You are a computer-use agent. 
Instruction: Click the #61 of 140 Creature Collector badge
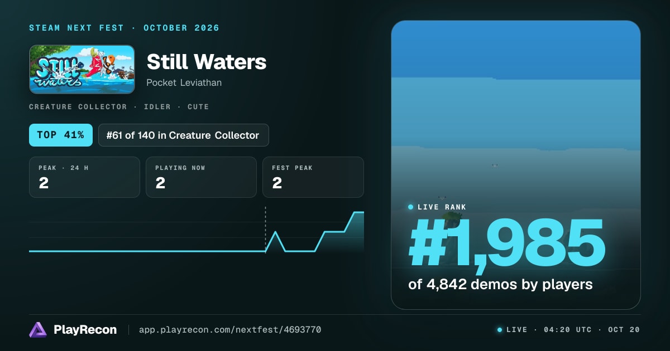tap(183, 135)
